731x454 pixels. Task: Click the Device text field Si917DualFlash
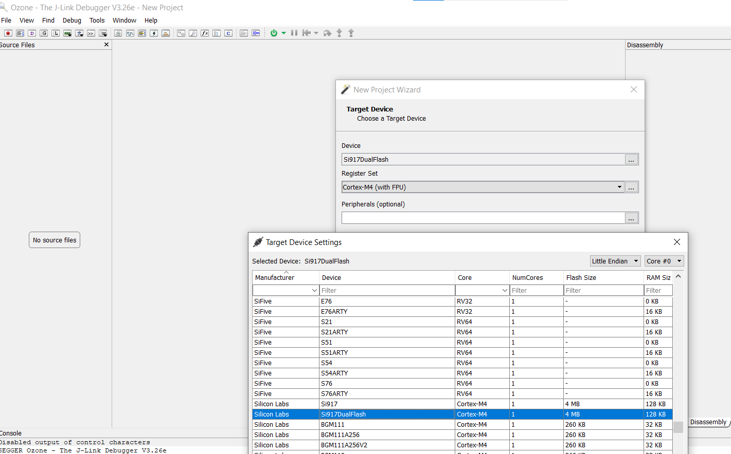(x=483, y=159)
